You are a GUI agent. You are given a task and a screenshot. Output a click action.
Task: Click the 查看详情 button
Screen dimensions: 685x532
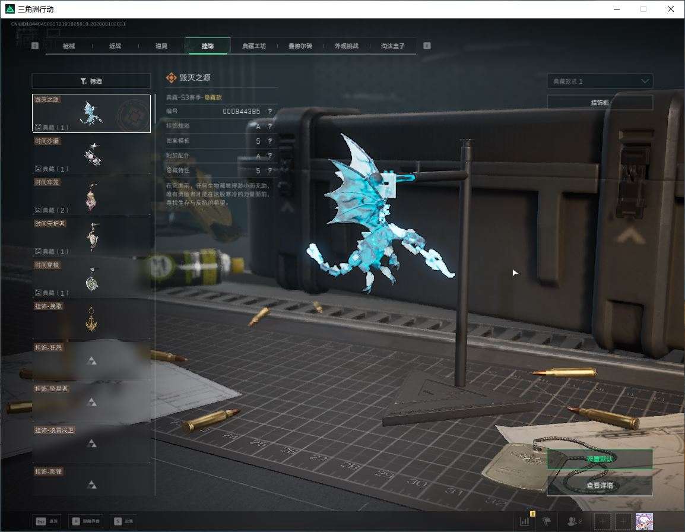[x=600, y=485]
